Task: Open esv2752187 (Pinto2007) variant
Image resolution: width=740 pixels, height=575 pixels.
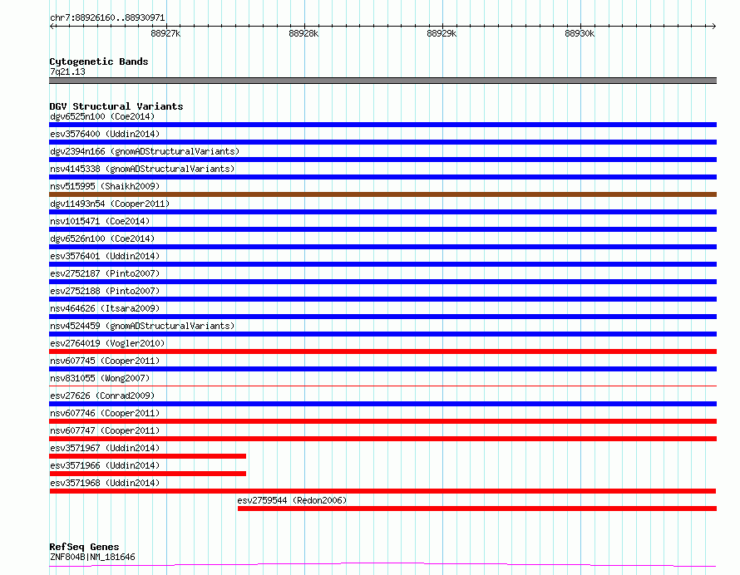Action: coord(105,273)
